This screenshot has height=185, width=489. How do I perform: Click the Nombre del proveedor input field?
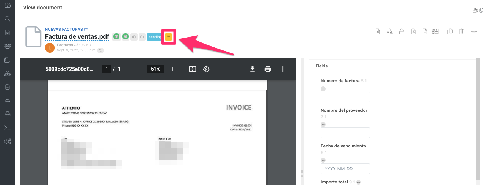pos(345,133)
